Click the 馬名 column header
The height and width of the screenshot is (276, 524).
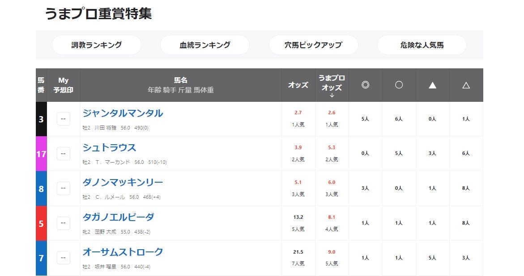[181, 85]
